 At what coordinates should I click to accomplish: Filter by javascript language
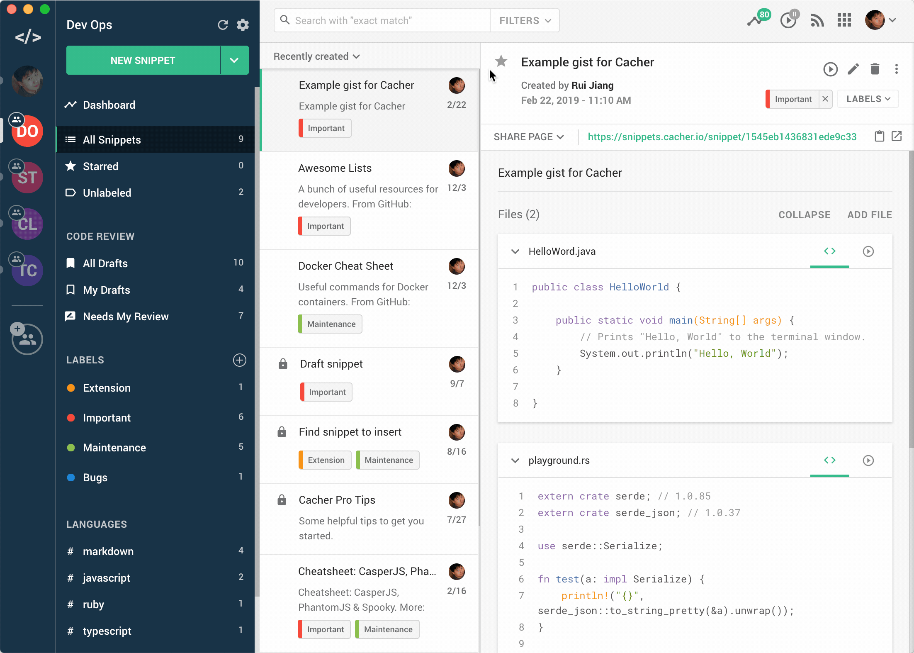coord(155,577)
